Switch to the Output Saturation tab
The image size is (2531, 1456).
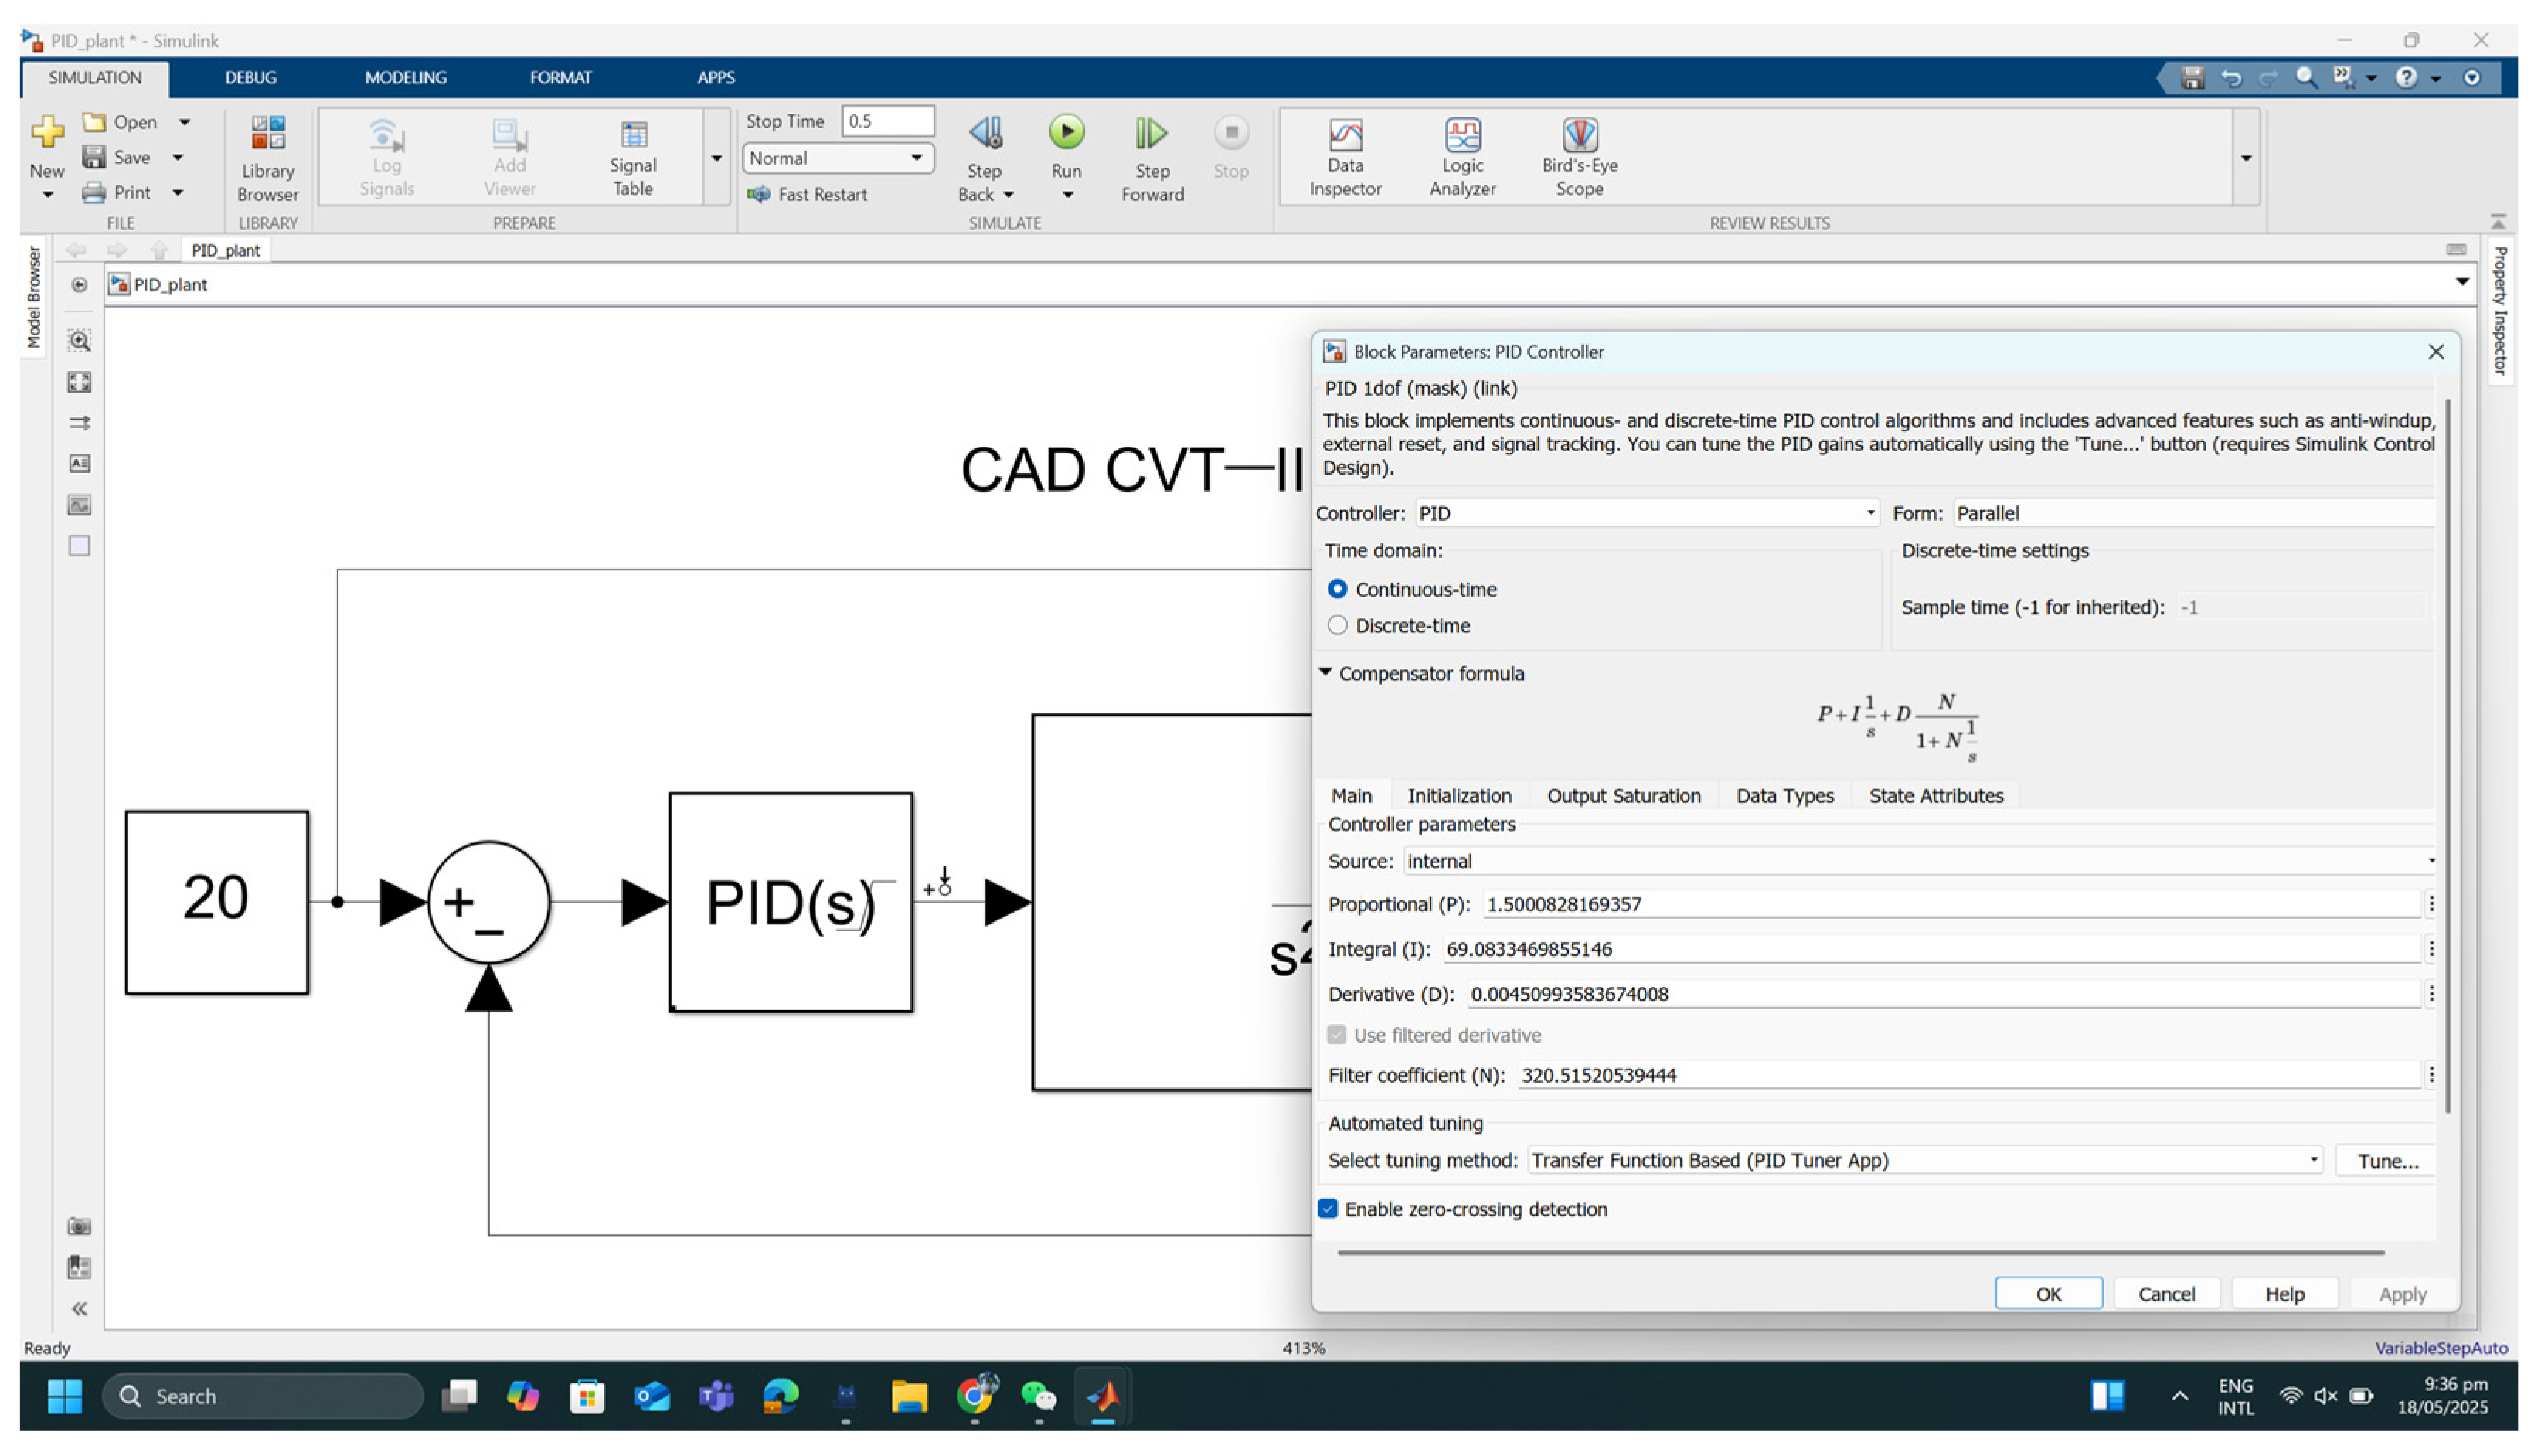[x=1622, y=796]
